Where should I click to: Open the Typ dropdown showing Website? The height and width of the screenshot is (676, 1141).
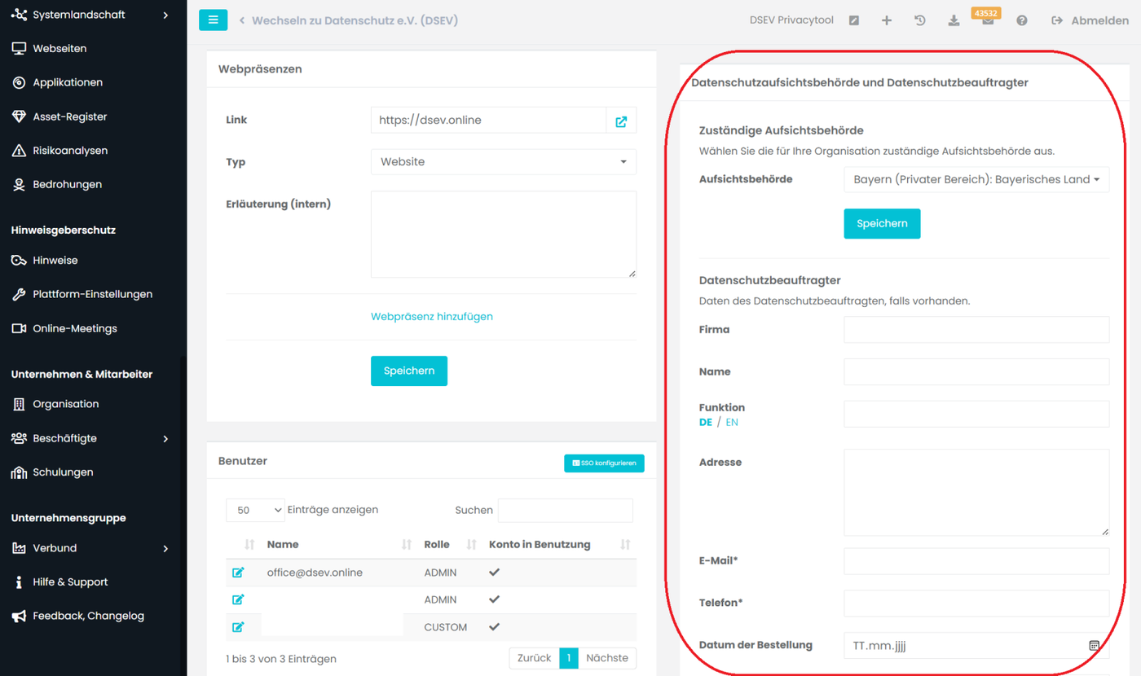click(503, 162)
